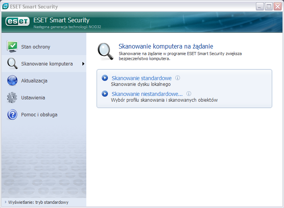Image resolution: width=284 pixels, height=208 pixels.
Task: Click the ESET app icon in title bar
Action: point(5,6)
